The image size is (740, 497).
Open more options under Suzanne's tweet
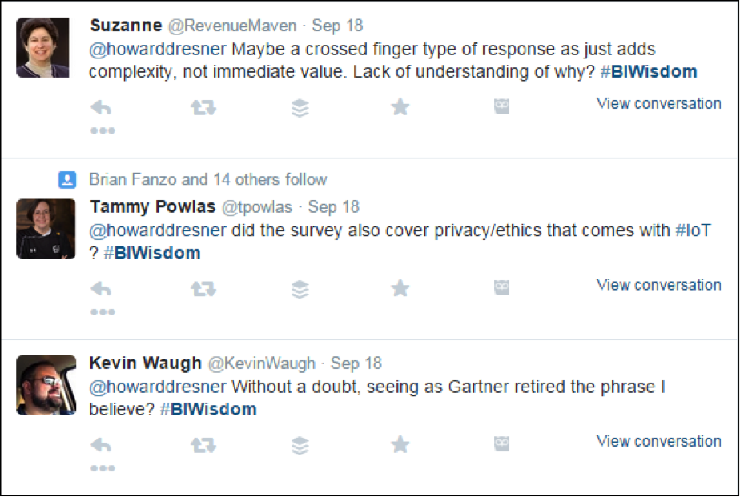pyautogui.click(x=103, y=130)
